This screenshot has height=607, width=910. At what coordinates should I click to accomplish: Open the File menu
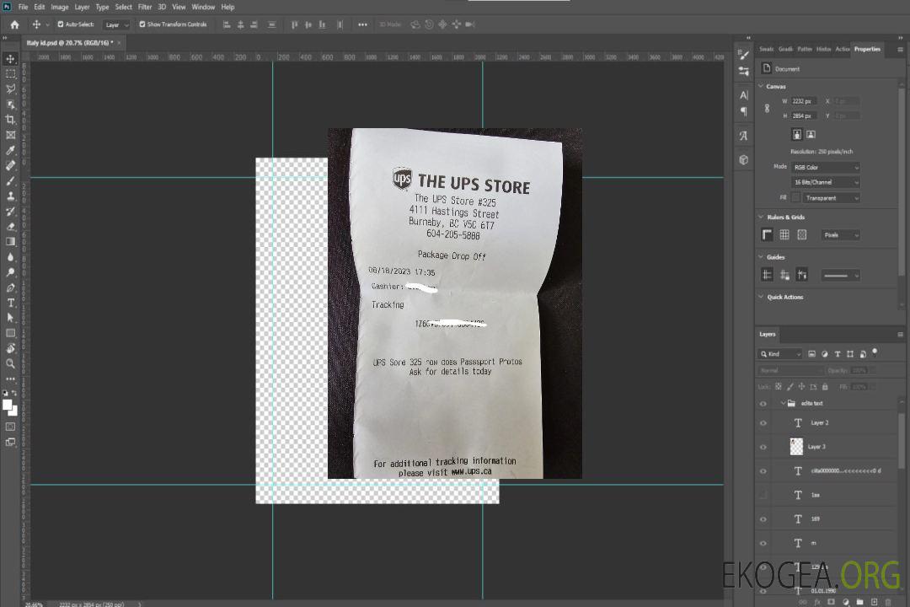[24, 7]
